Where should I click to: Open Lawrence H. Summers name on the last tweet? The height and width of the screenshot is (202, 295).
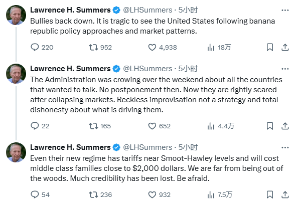pos(70,147)
